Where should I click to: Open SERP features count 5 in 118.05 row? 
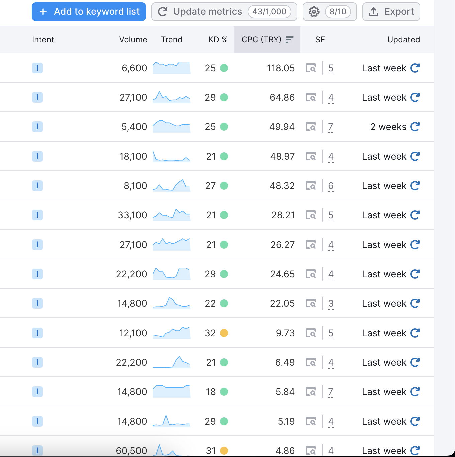point(331,68)
